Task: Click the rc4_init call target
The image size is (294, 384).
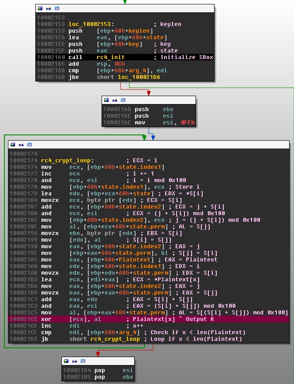Action: (x=111, y=57)
